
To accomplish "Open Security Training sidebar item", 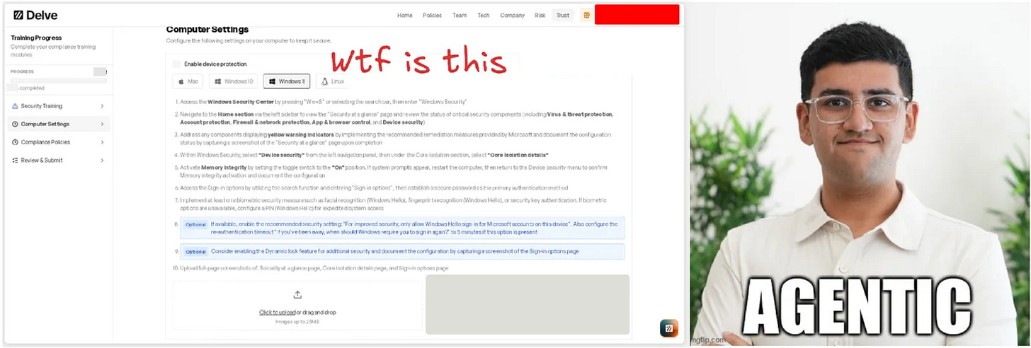I will click(x=58, y=106).
